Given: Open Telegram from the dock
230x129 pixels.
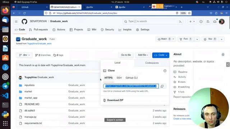Looking at the screenshot, I should 5,86.
